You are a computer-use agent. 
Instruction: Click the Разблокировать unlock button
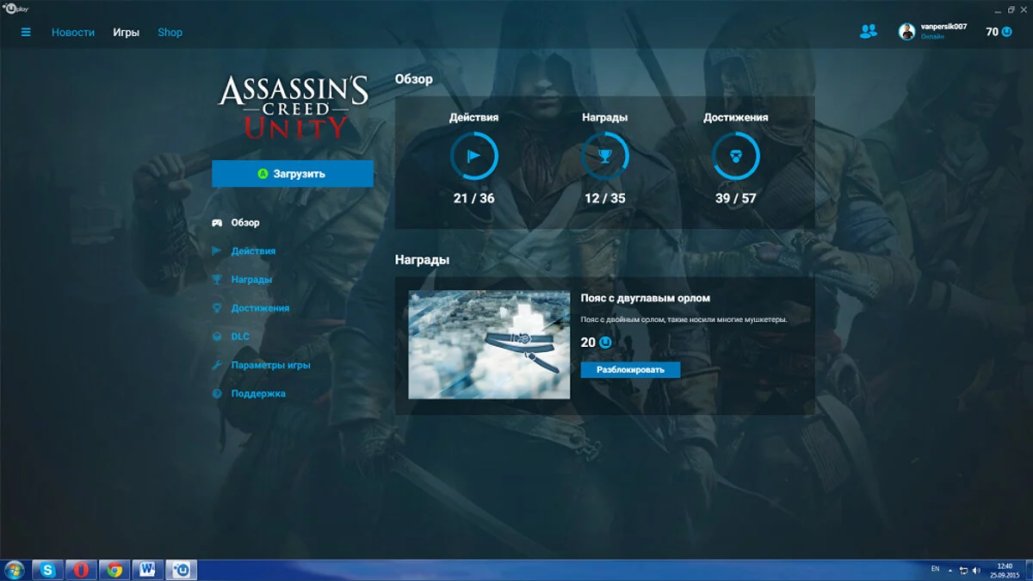630,369
